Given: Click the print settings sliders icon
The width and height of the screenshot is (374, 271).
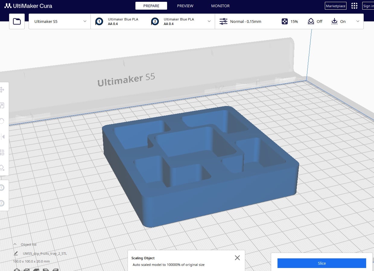Looking at the screenshot, I should (x=223, y=21).
